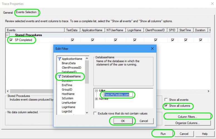Open Column Filters dialog
The width and height of the screenshot is (216, 139).
[188, 117]
